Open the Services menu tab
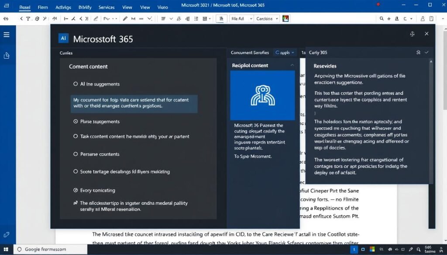 pyautogui.click(x=107, y=7)
